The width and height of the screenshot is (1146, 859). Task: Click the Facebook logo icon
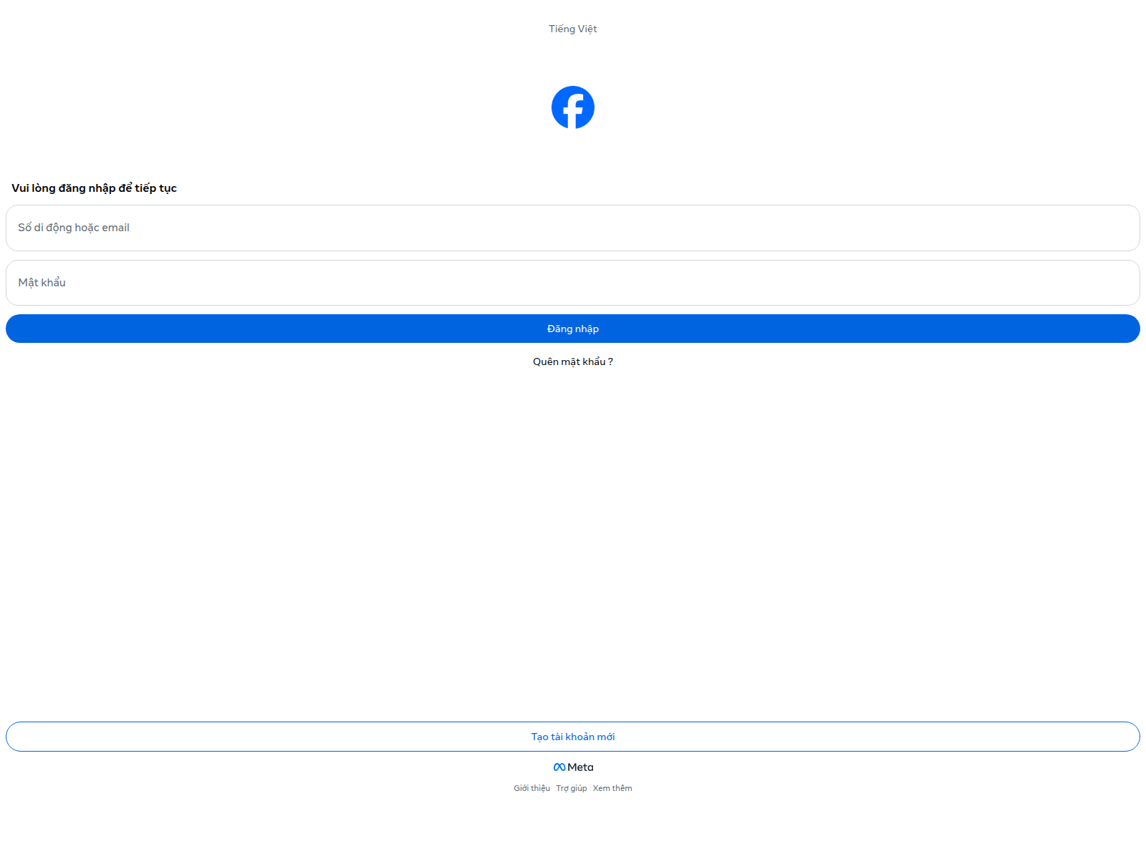(573, 107)
